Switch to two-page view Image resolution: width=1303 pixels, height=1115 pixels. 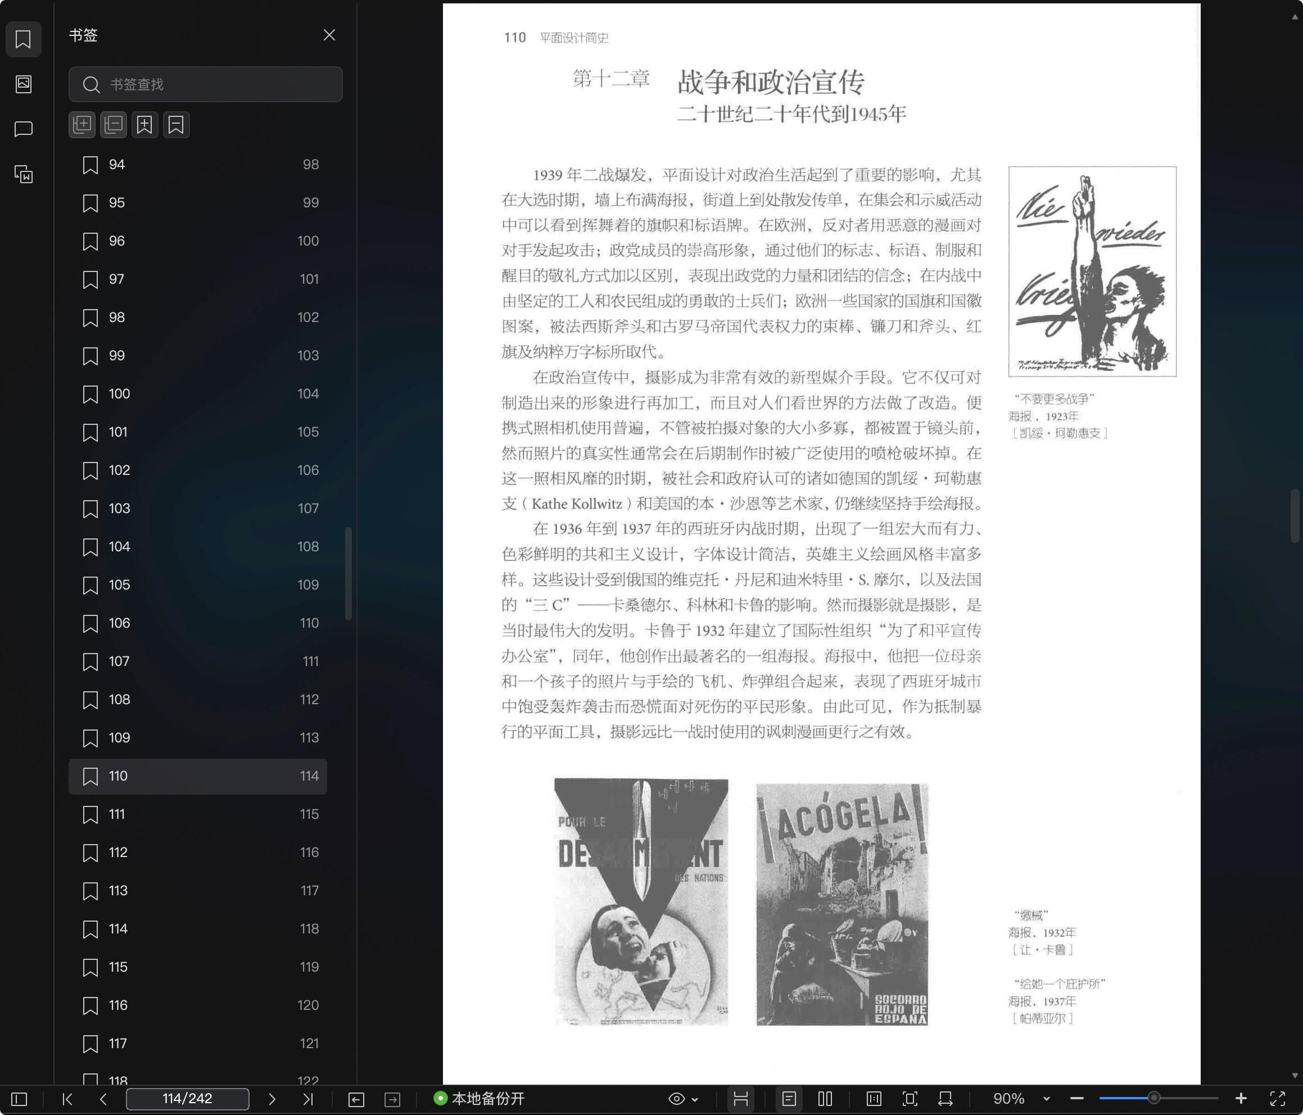(x=825, y=1099)
